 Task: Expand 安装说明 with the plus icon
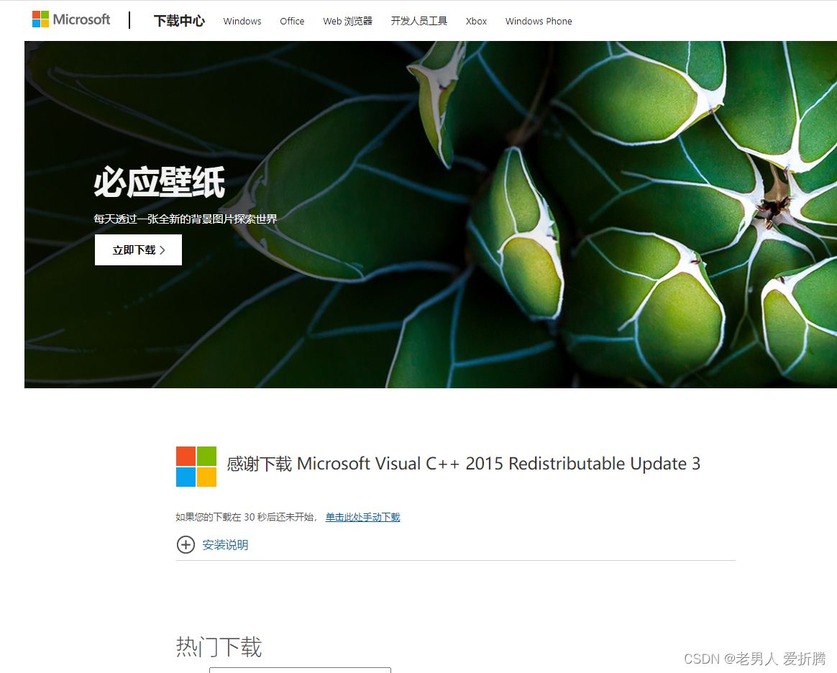(186, 545)
